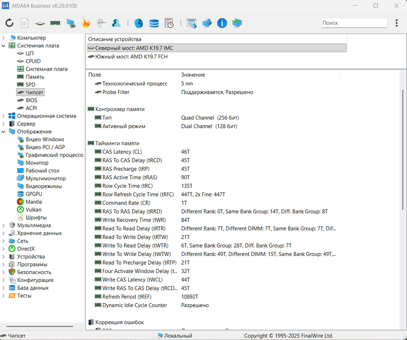Expand the Компьютер tree node
Viewport: 407px width, 340px height.
(x=3, y=38)
